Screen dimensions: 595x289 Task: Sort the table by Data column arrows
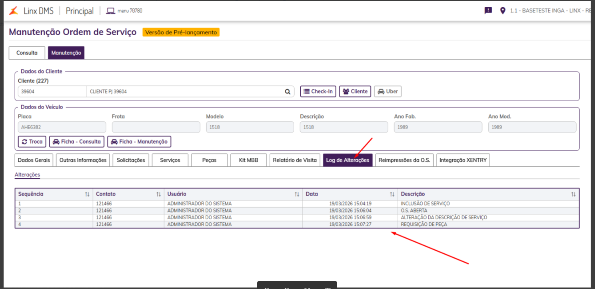click(392, 194)
